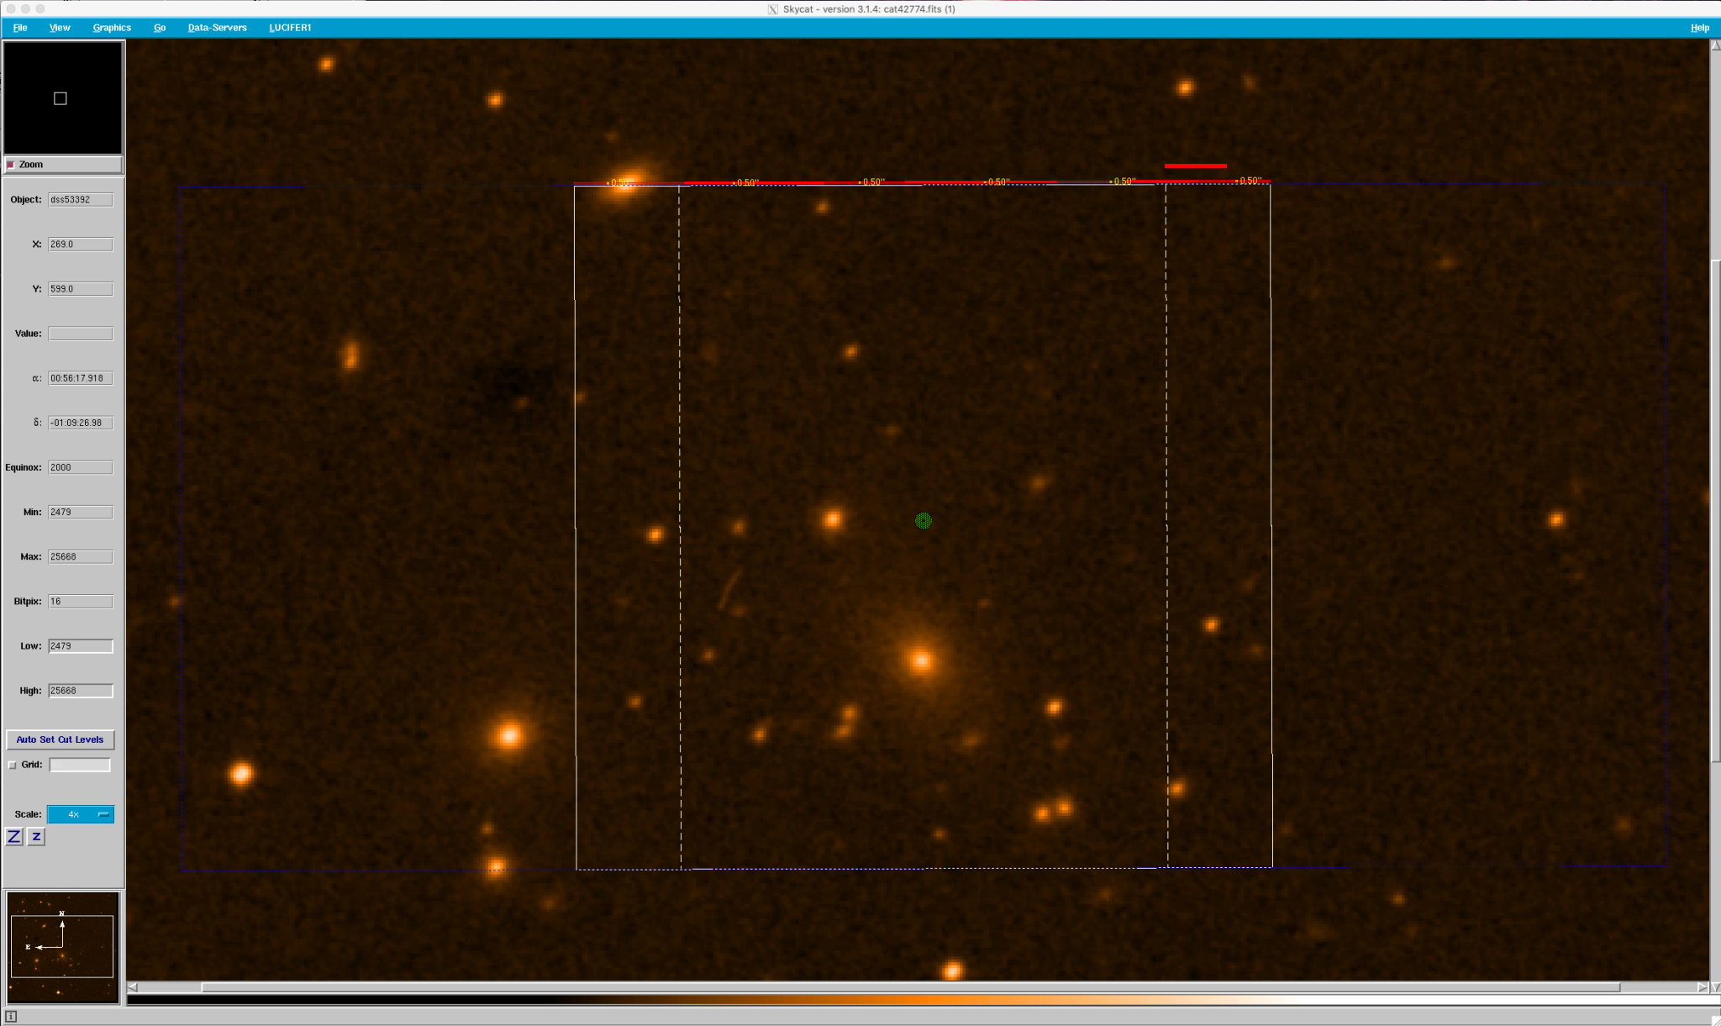Viewport: 1721px width, 1026px height.
Task: Open the View menu
Action: 60,28
